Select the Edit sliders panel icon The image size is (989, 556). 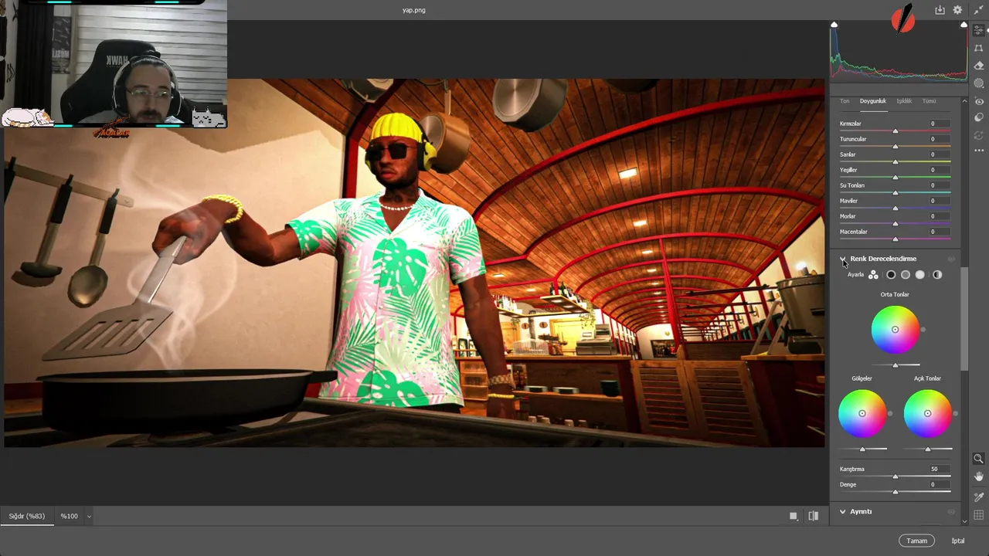pos(979,29)
